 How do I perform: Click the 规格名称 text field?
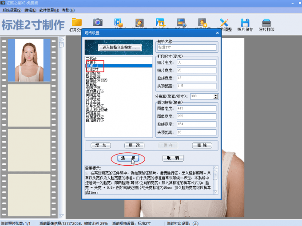point(187,48)
